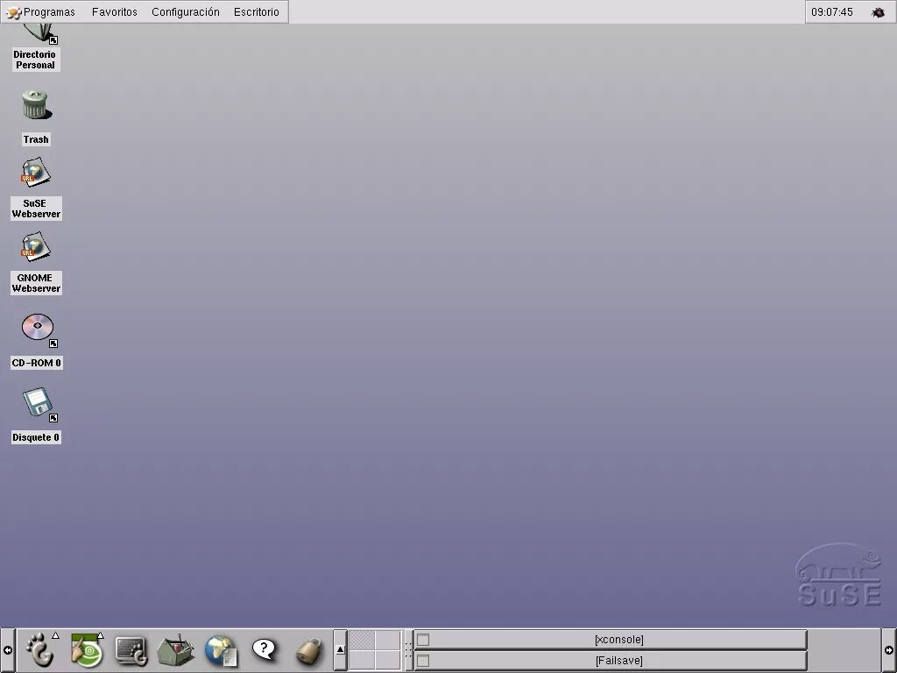Open the Configuración menu
The image size is (897, 673).
click(186, 12)
